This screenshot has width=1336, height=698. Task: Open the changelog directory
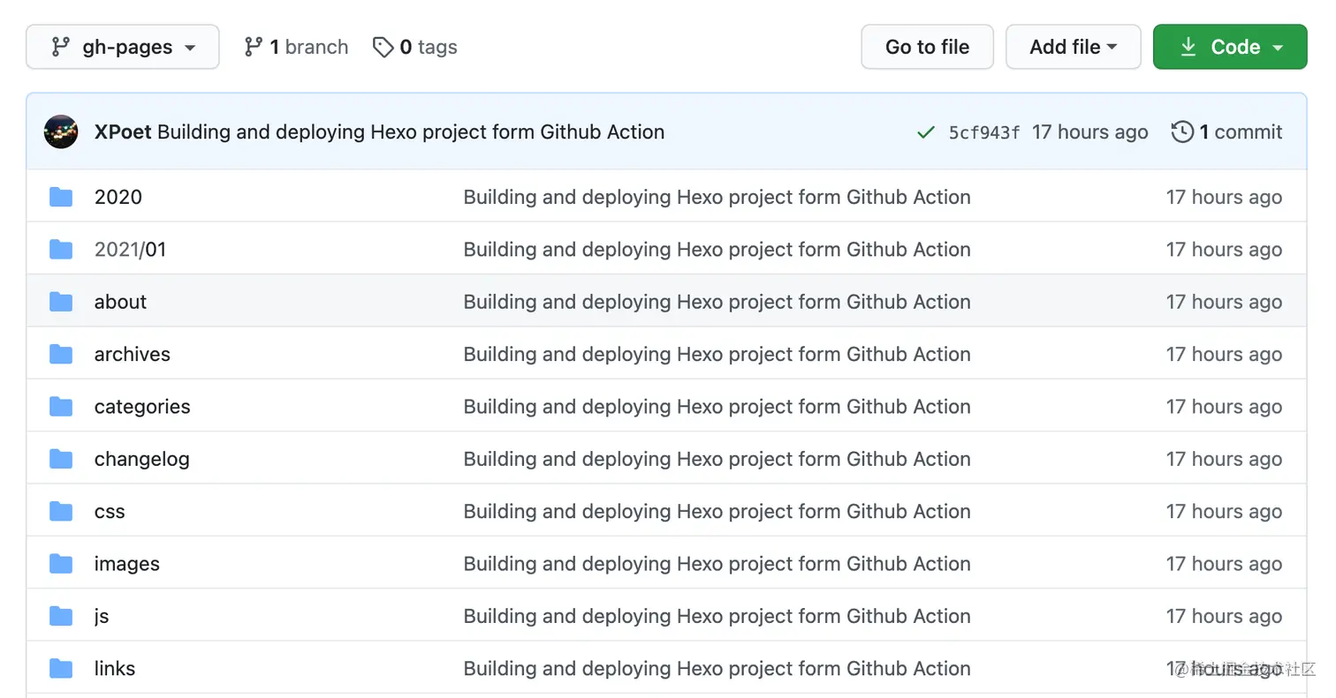[x=142, y=459]
